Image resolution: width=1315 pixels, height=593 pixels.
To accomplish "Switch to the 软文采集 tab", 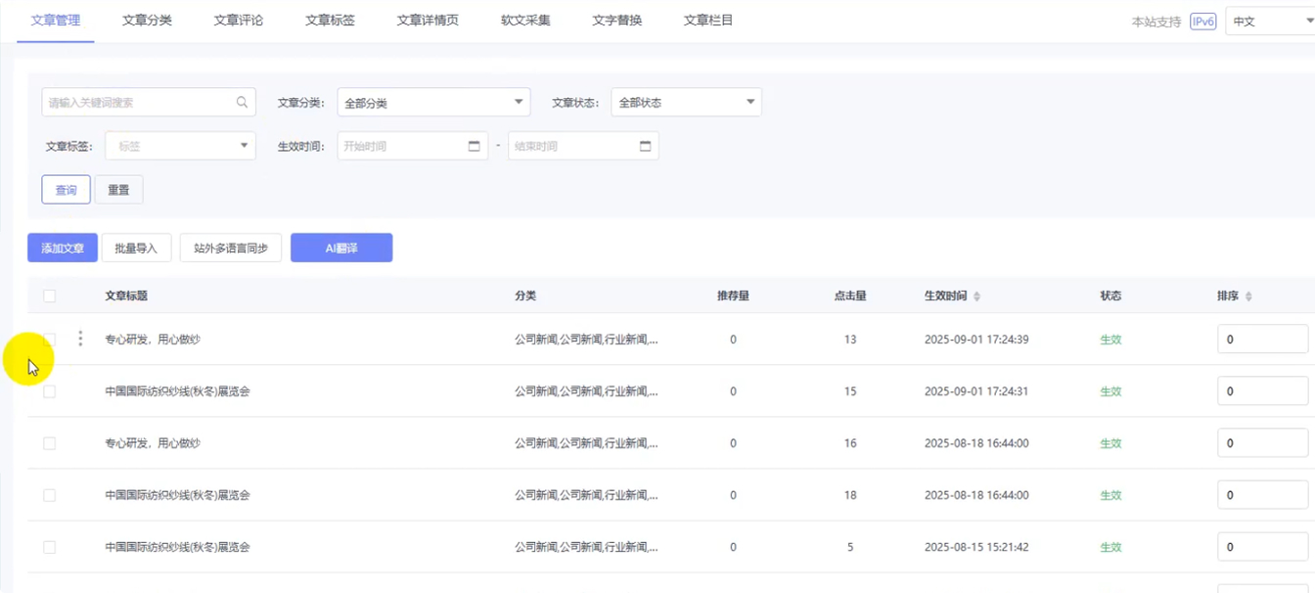I will 525,21.
